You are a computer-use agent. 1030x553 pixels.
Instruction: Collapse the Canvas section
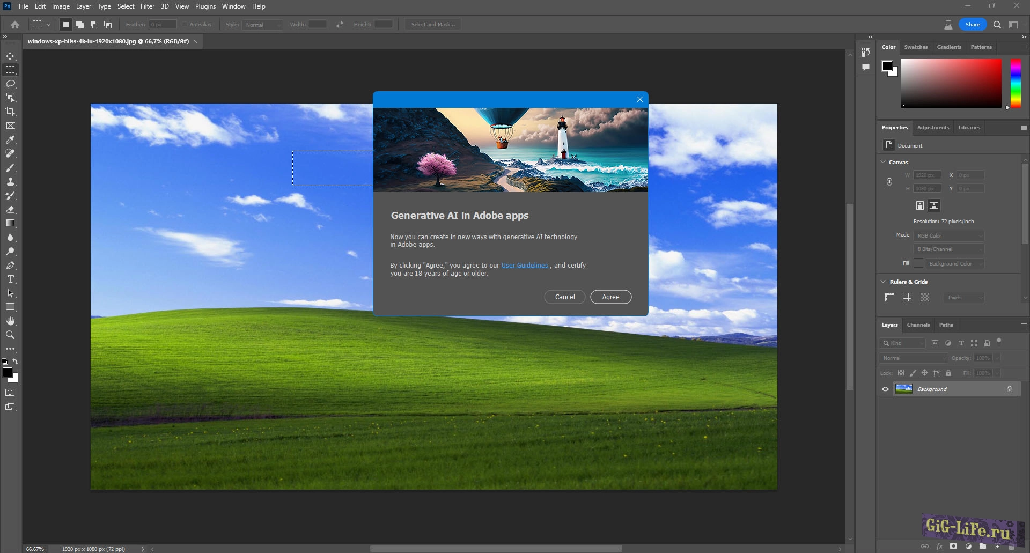click(884, 162)
